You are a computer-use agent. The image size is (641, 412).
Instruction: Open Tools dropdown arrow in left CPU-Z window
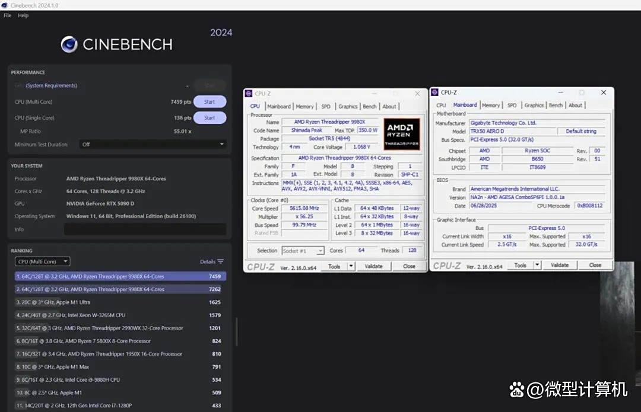(x=351, y=266)
